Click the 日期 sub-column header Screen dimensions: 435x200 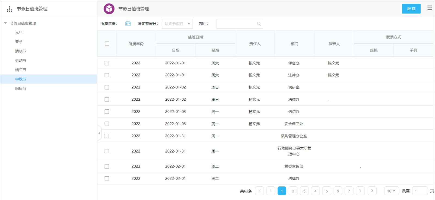176,50
